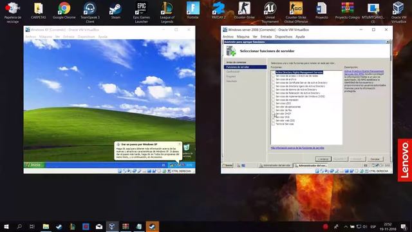Open Task View on the host taskbar
This screenshot has width=412, height=232.
pyautogui.click(x=32, y=226)
